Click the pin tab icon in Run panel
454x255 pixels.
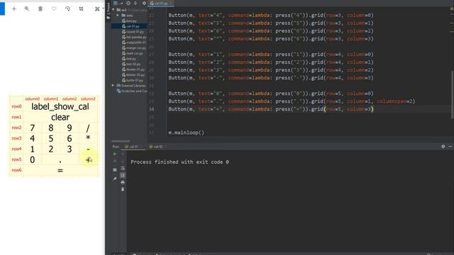(x=115, y=179)
